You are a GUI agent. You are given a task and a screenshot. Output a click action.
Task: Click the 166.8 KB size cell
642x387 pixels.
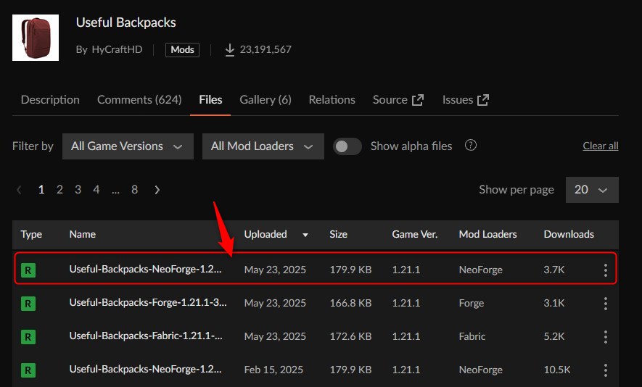[350, 303]
